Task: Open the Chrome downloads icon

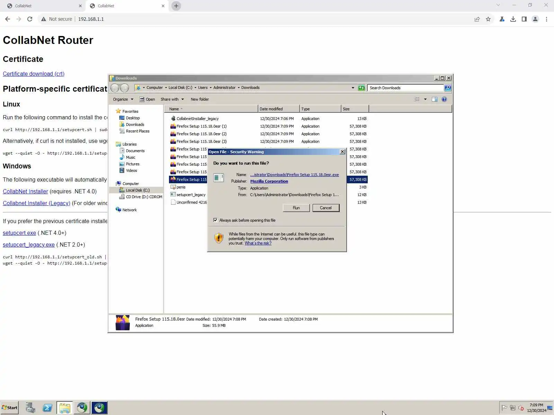Action: [513, 19]
